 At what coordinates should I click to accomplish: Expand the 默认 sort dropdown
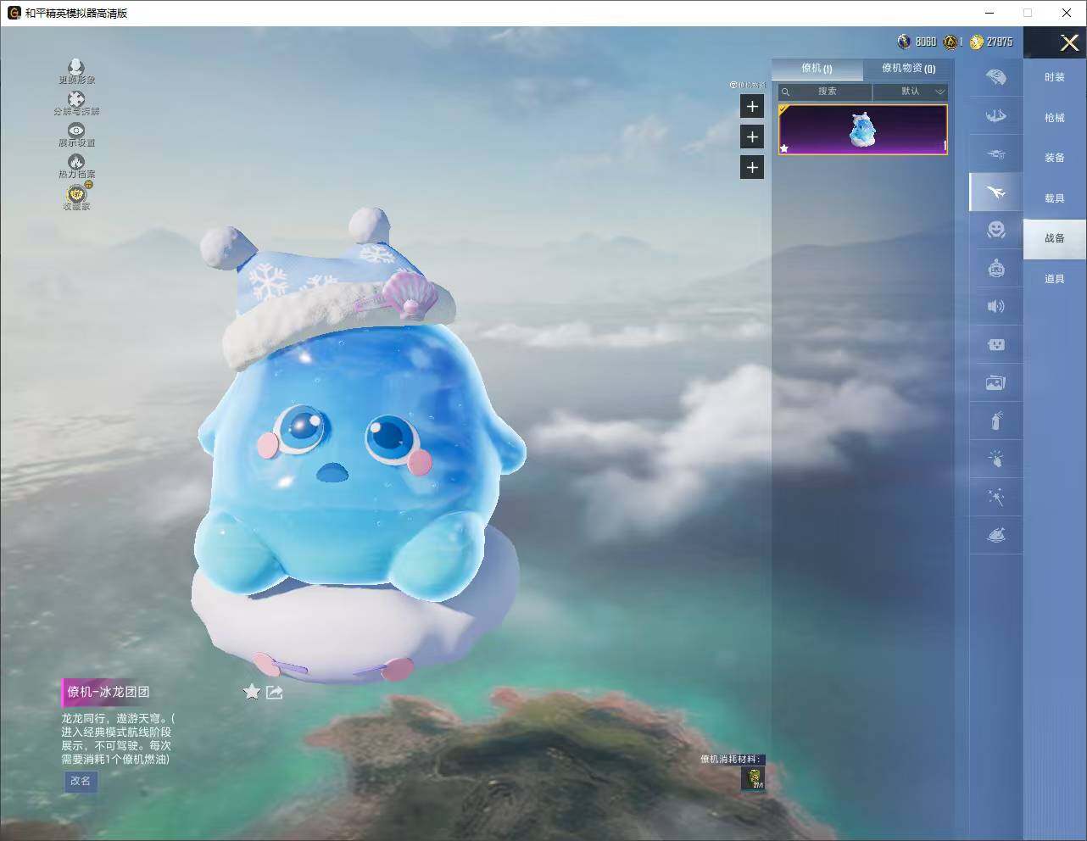(x=911, y=92)
